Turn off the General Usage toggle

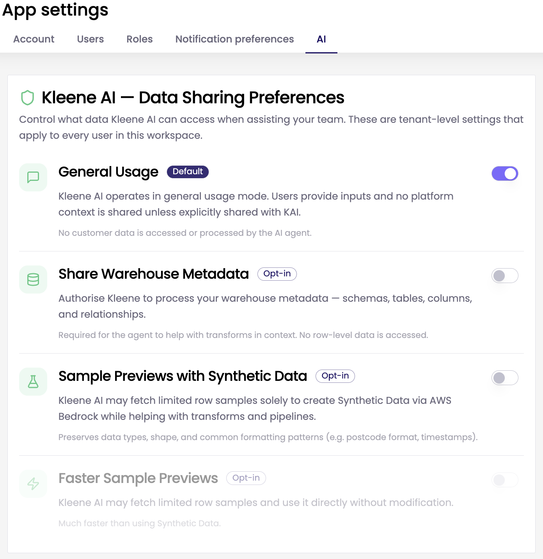(x=505, y=173)
